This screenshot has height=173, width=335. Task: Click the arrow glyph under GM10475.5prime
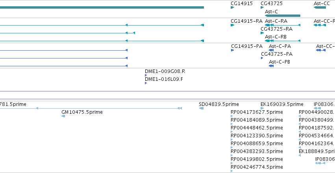[63, 116]
